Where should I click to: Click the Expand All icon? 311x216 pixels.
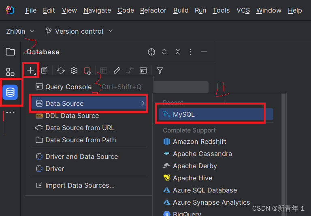tap(164, 52)
